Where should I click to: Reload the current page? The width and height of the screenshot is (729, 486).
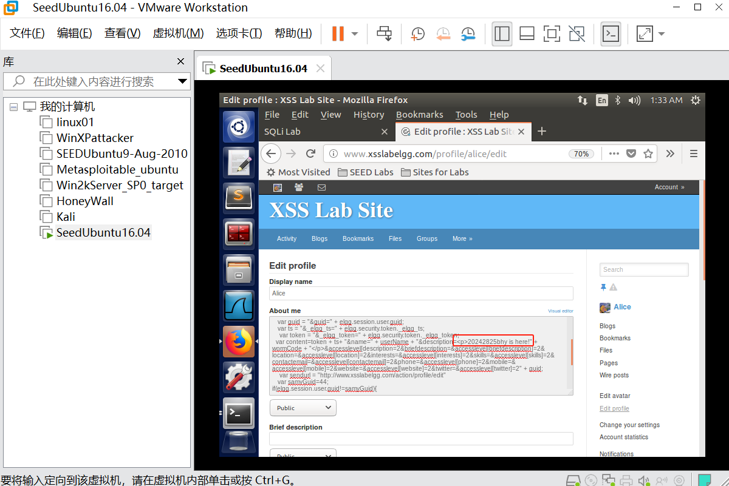pyautogui.click(x=310, y=154)
